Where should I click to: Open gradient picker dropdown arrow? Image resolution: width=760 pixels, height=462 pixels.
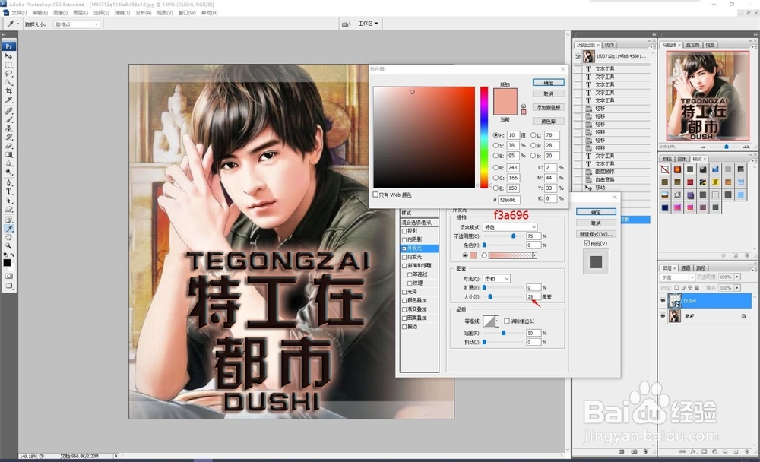point(534,255)
